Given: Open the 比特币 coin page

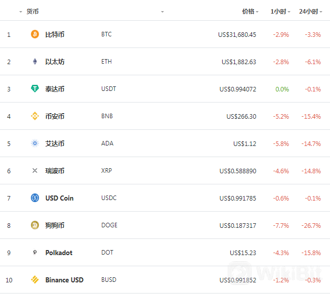Looking at the screenshot, I should pyautogui.click(x=55, y=34).
